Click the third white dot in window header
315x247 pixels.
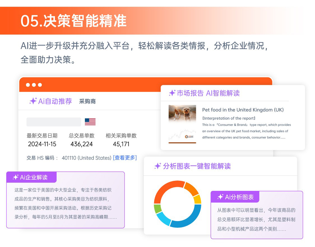(x=40, y=85)
